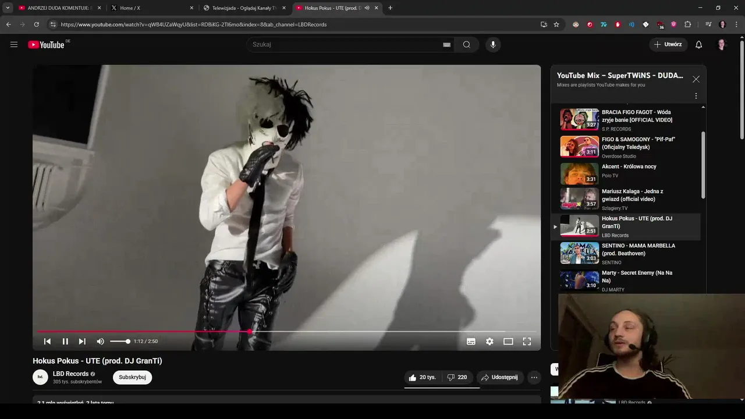
Task: Share video via Udostępnij button
Action: 500,378
